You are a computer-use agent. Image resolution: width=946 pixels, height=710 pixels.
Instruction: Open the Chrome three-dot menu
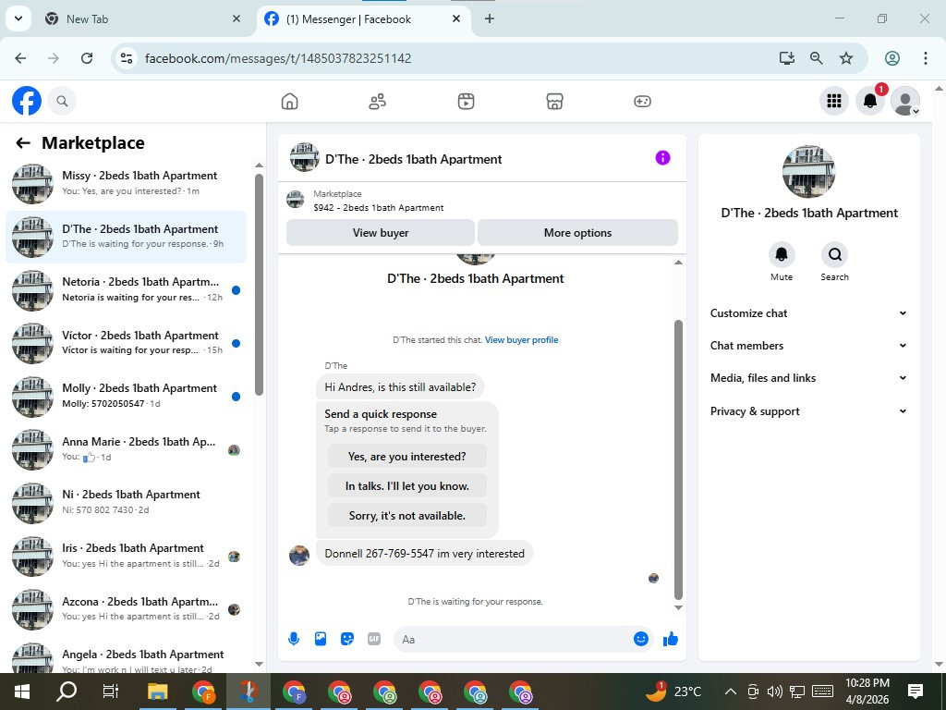[x=925, y=58]
